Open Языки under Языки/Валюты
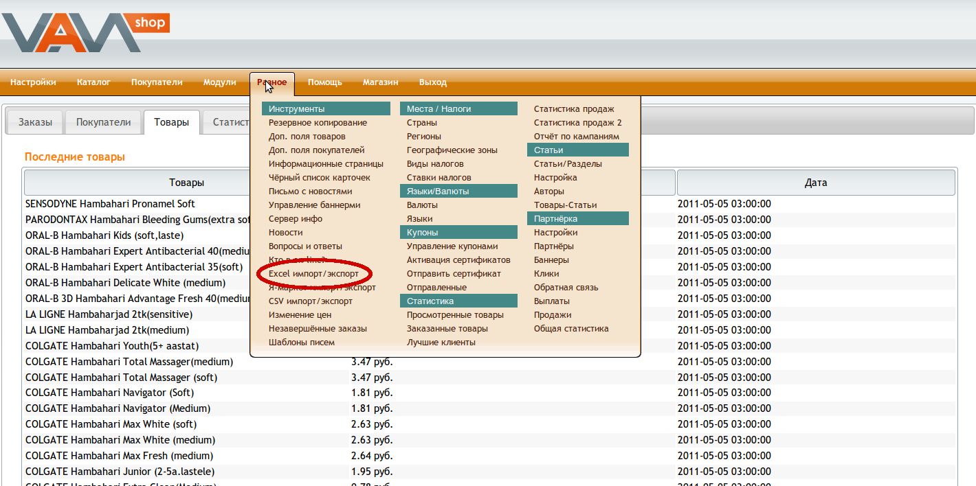The width and height of the screenshot is (976, 486). click(x=420, y=219)
